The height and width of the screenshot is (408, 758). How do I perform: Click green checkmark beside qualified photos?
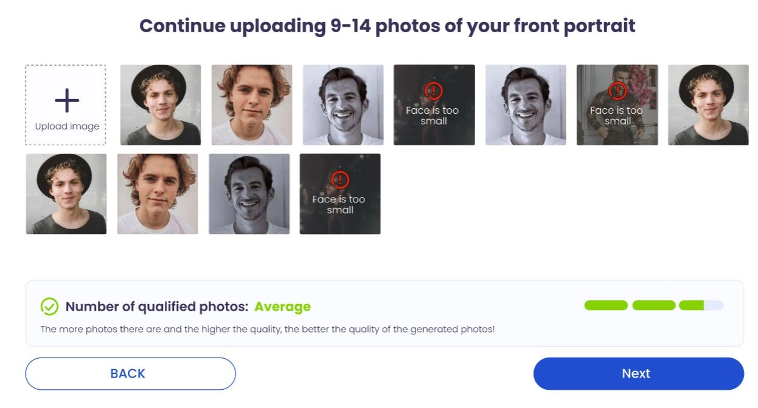49,306
